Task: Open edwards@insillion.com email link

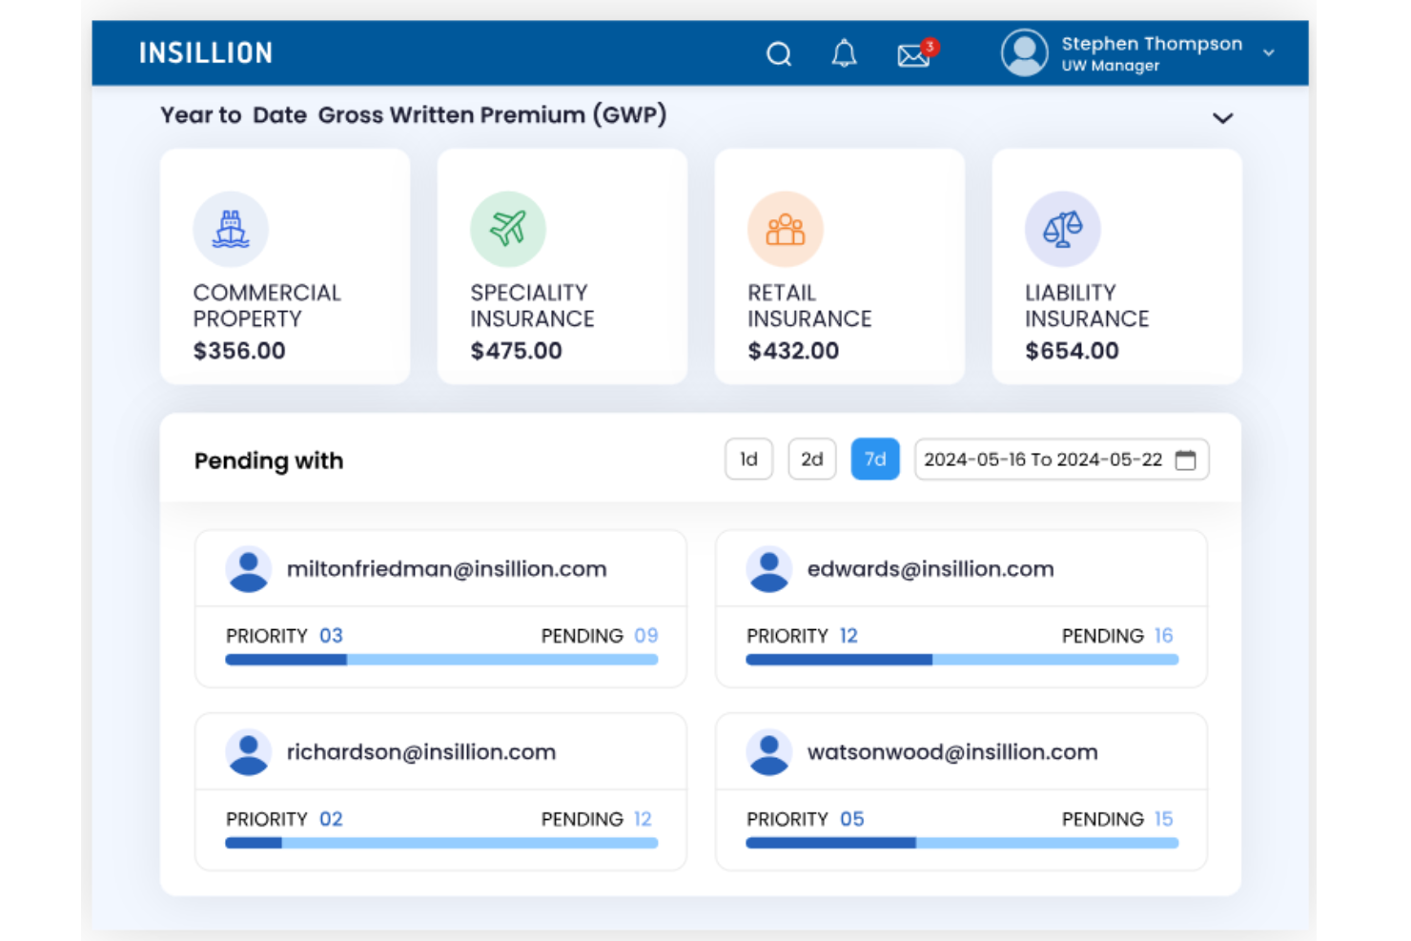Action: point(930,569)
